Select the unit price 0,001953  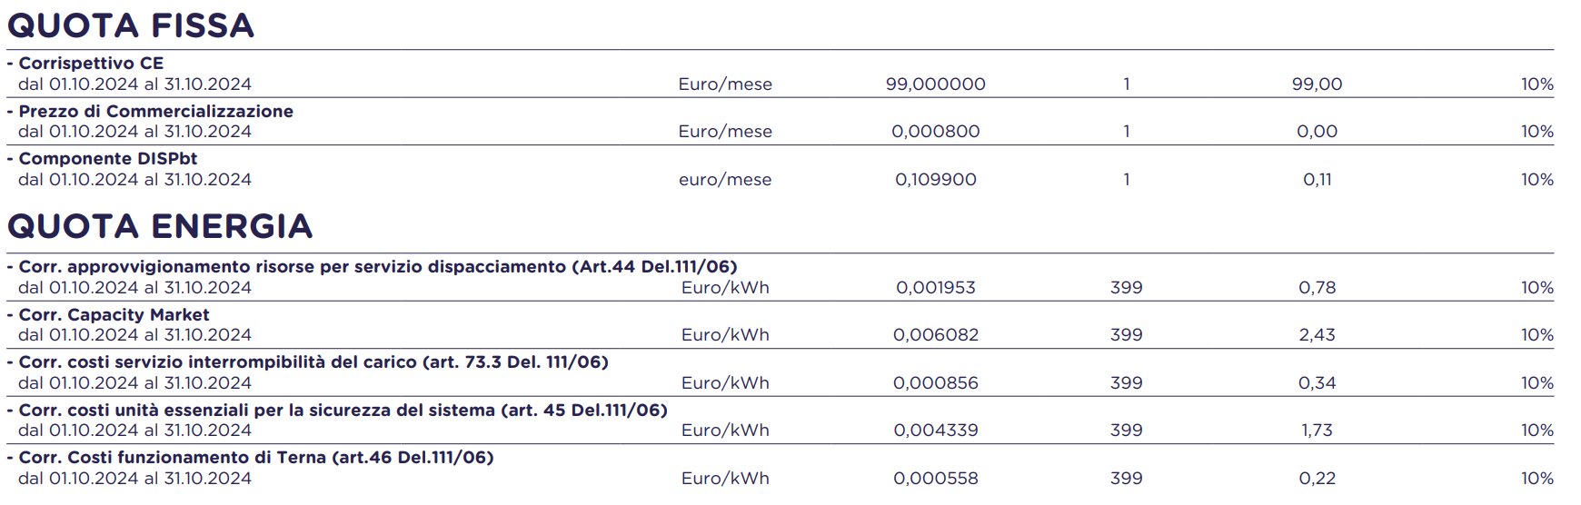(935, 288)
